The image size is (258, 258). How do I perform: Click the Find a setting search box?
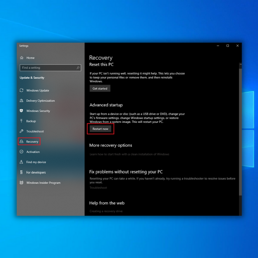tap(50, 67)
